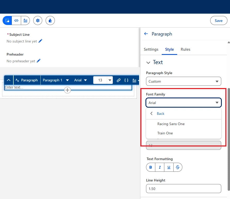The height and width of the screenshot is (199, 230).
Task: Click the Save button
Action: point(219,21)
